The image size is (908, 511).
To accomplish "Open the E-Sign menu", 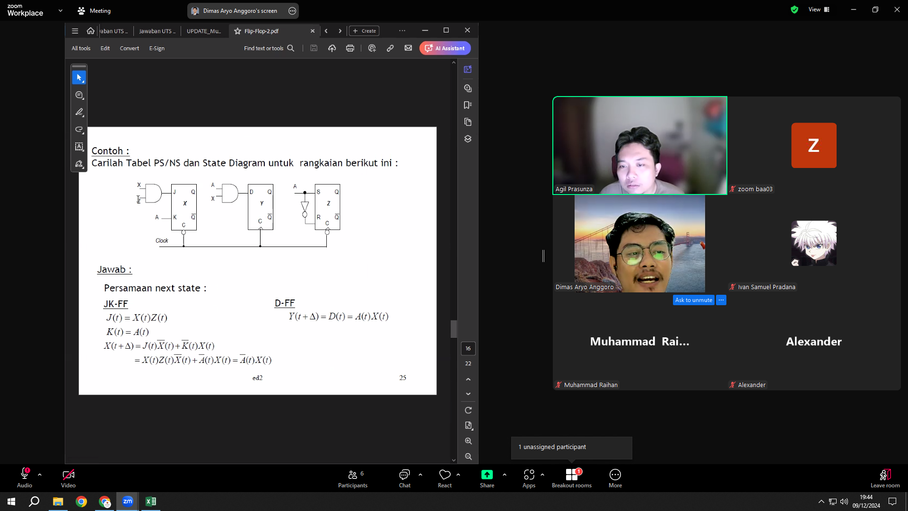I will click(x=157, y=48).
